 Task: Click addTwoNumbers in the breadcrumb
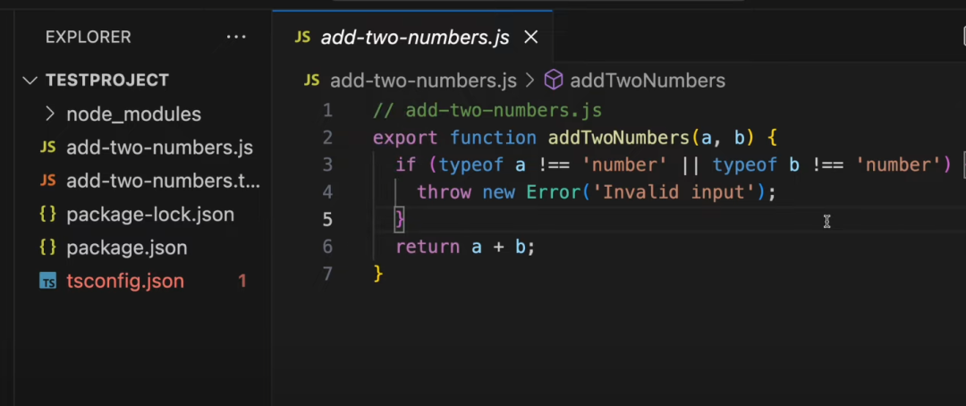tap(647, 80)
